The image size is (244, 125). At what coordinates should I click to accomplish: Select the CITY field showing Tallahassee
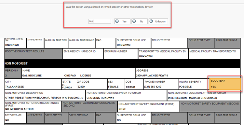[33, 84]
